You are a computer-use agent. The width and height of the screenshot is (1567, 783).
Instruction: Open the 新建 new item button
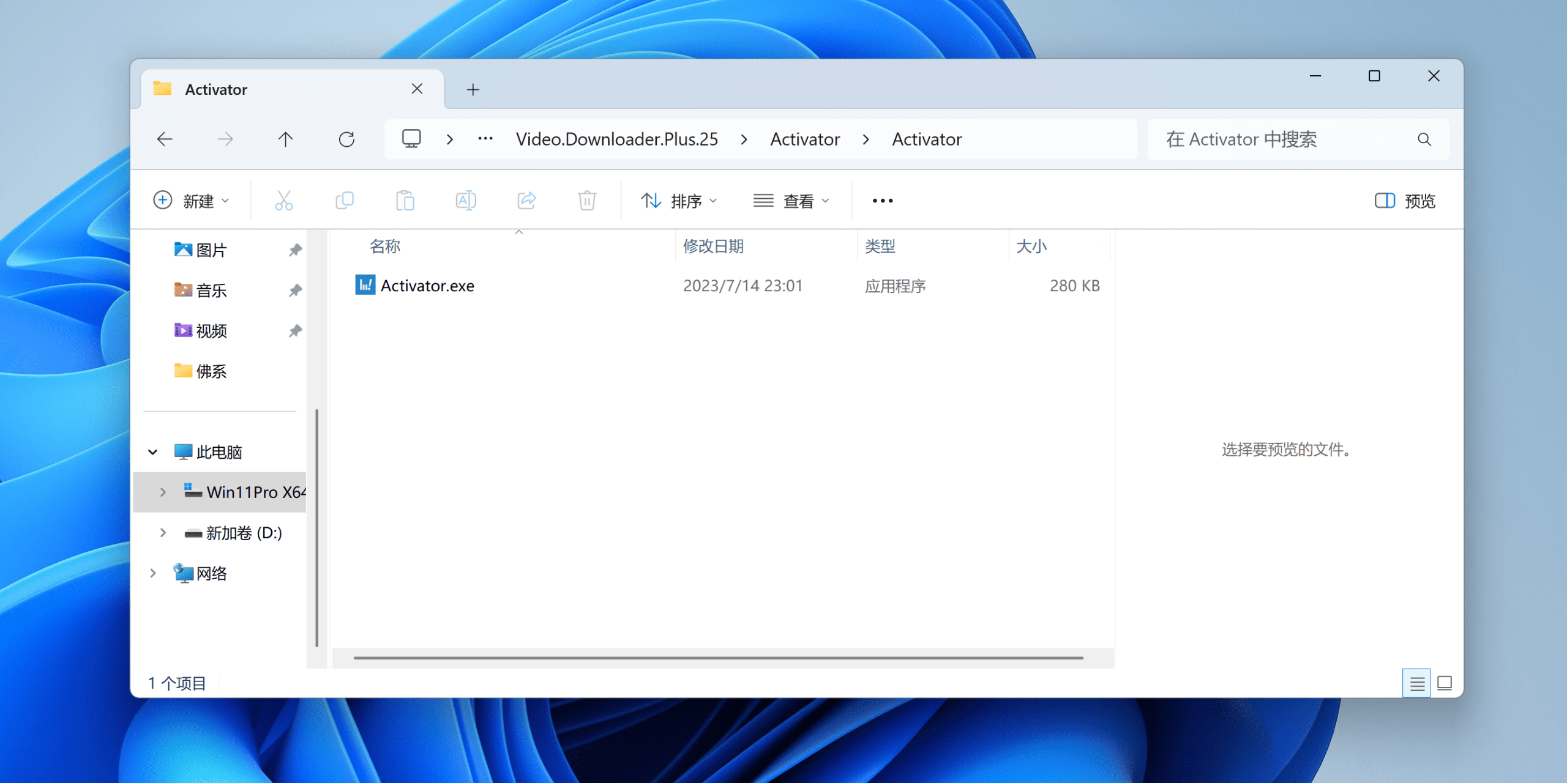[x=190, y=201]
